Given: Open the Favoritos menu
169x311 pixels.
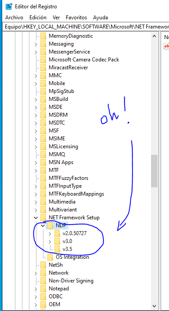Looking at the screenshot, I should tap(76, 18).
